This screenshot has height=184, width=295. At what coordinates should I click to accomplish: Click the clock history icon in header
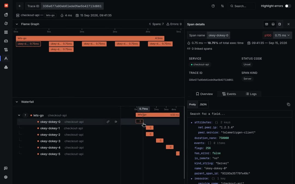pyautogui.click(x=213, y=6)
